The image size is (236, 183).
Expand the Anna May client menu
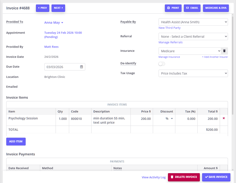coord(54,23)
